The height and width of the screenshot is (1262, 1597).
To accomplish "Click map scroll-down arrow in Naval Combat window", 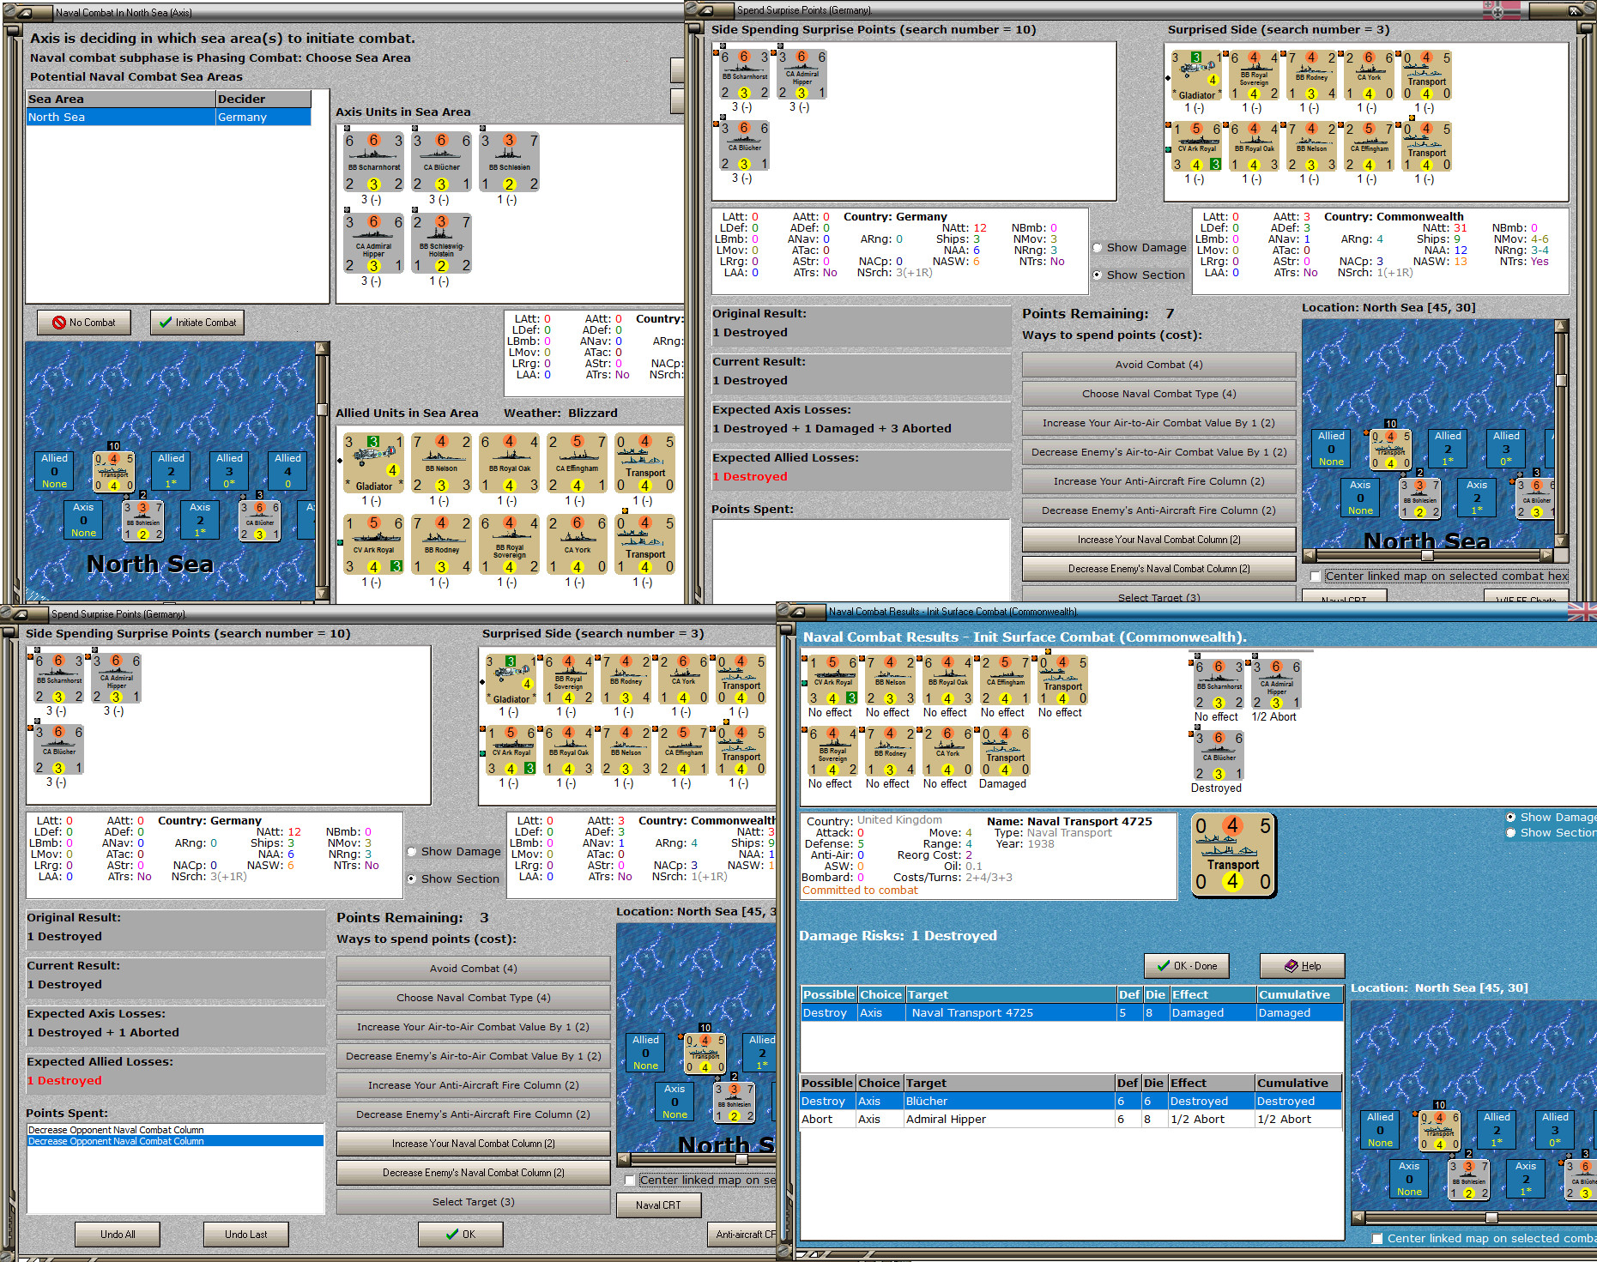I will [x=322, y=593].
